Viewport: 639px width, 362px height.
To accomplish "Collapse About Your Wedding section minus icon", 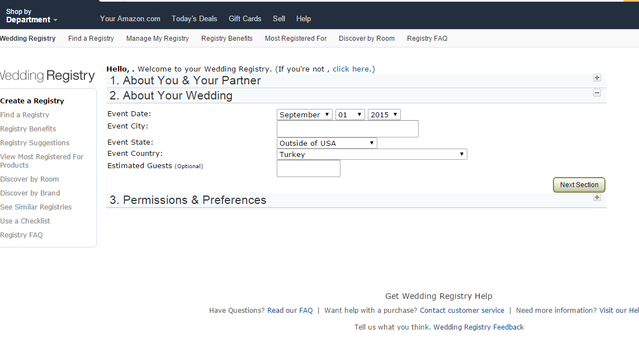I will [x=597, y=93].
